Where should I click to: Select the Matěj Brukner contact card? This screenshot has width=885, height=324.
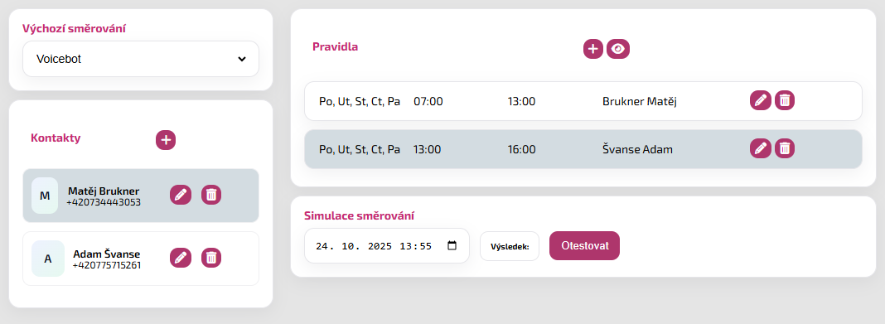tap(141, 196)
